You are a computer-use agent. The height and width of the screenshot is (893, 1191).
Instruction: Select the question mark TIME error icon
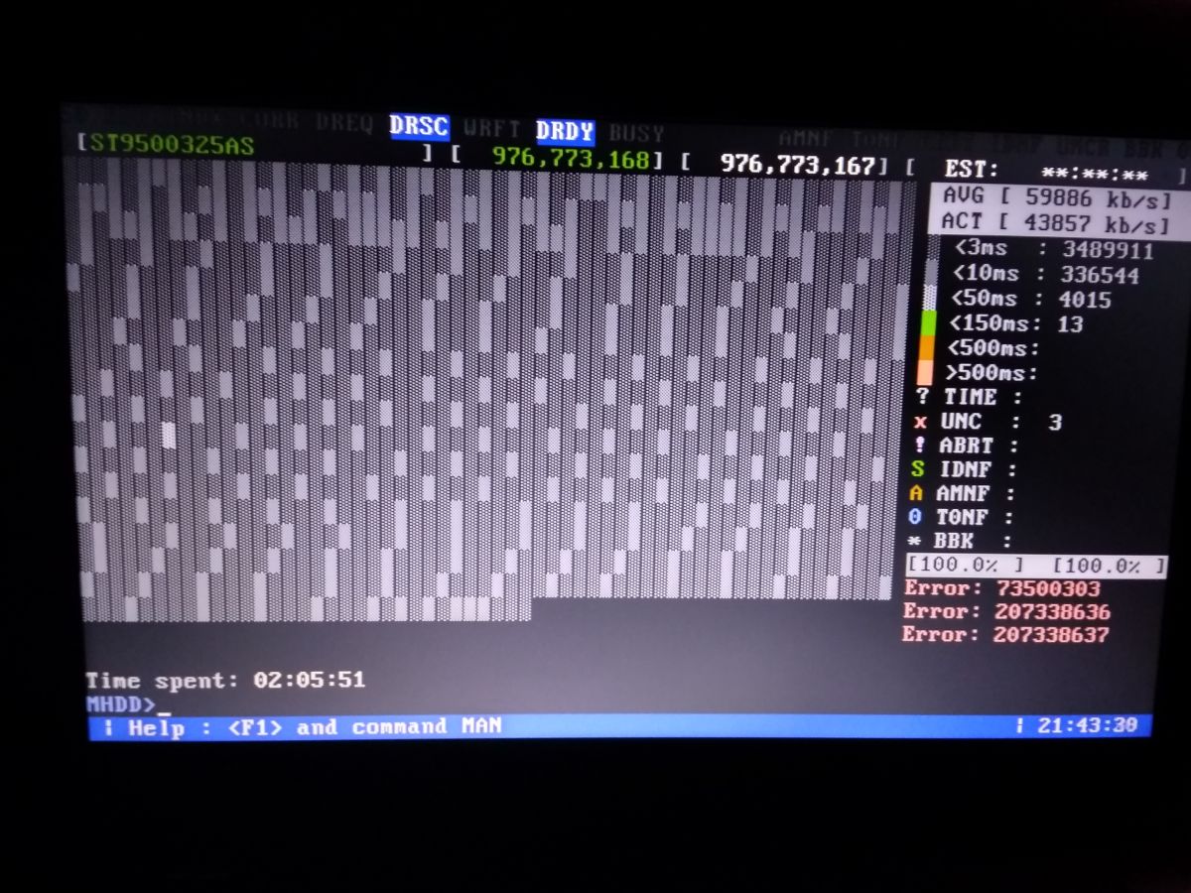[x=923, y=397]
